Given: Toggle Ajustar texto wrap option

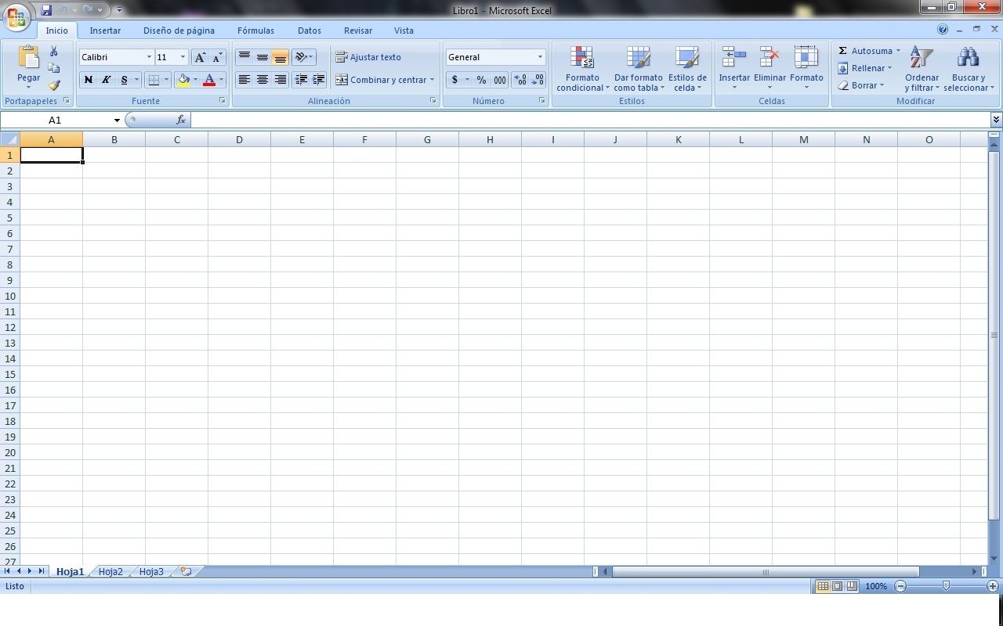Looking at the screenshot, I should [368, 57].
